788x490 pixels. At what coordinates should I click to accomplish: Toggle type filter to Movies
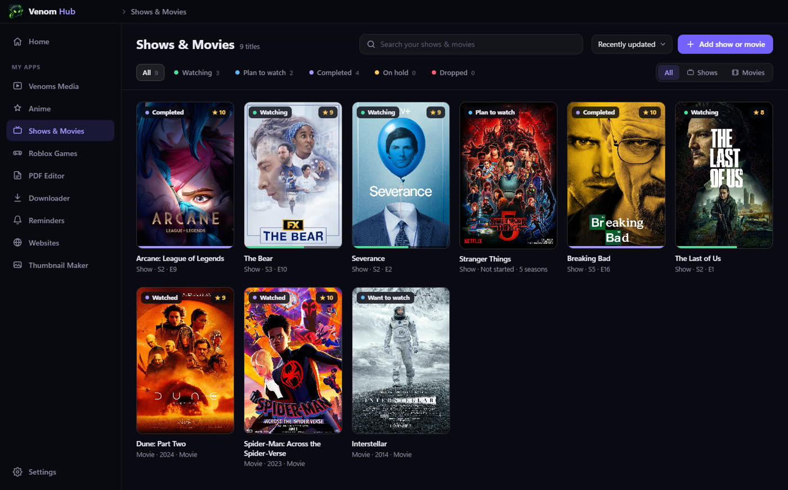pyautogui.click(x=748, y=73)
